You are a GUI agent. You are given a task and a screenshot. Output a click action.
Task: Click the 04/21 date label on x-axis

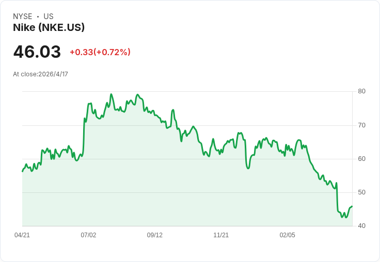point(22,235)
